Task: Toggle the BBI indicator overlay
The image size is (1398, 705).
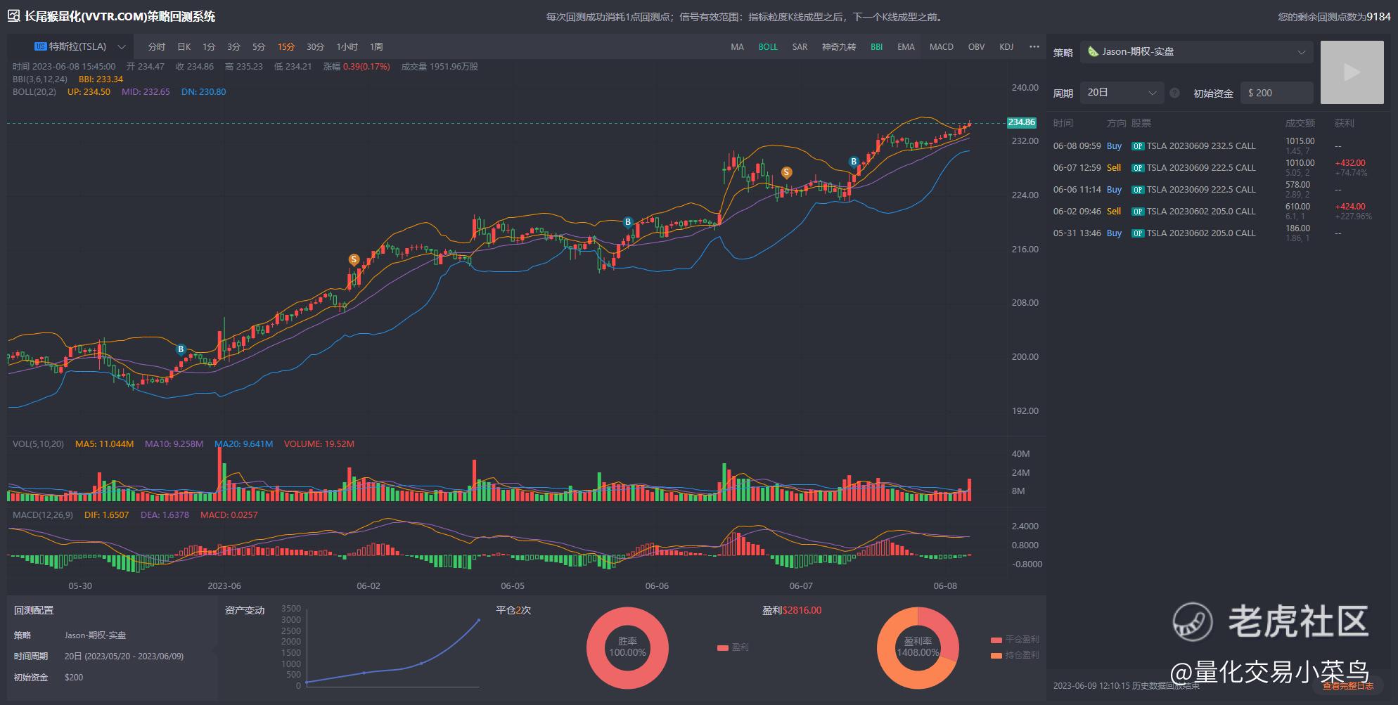Action: [876, 47]
